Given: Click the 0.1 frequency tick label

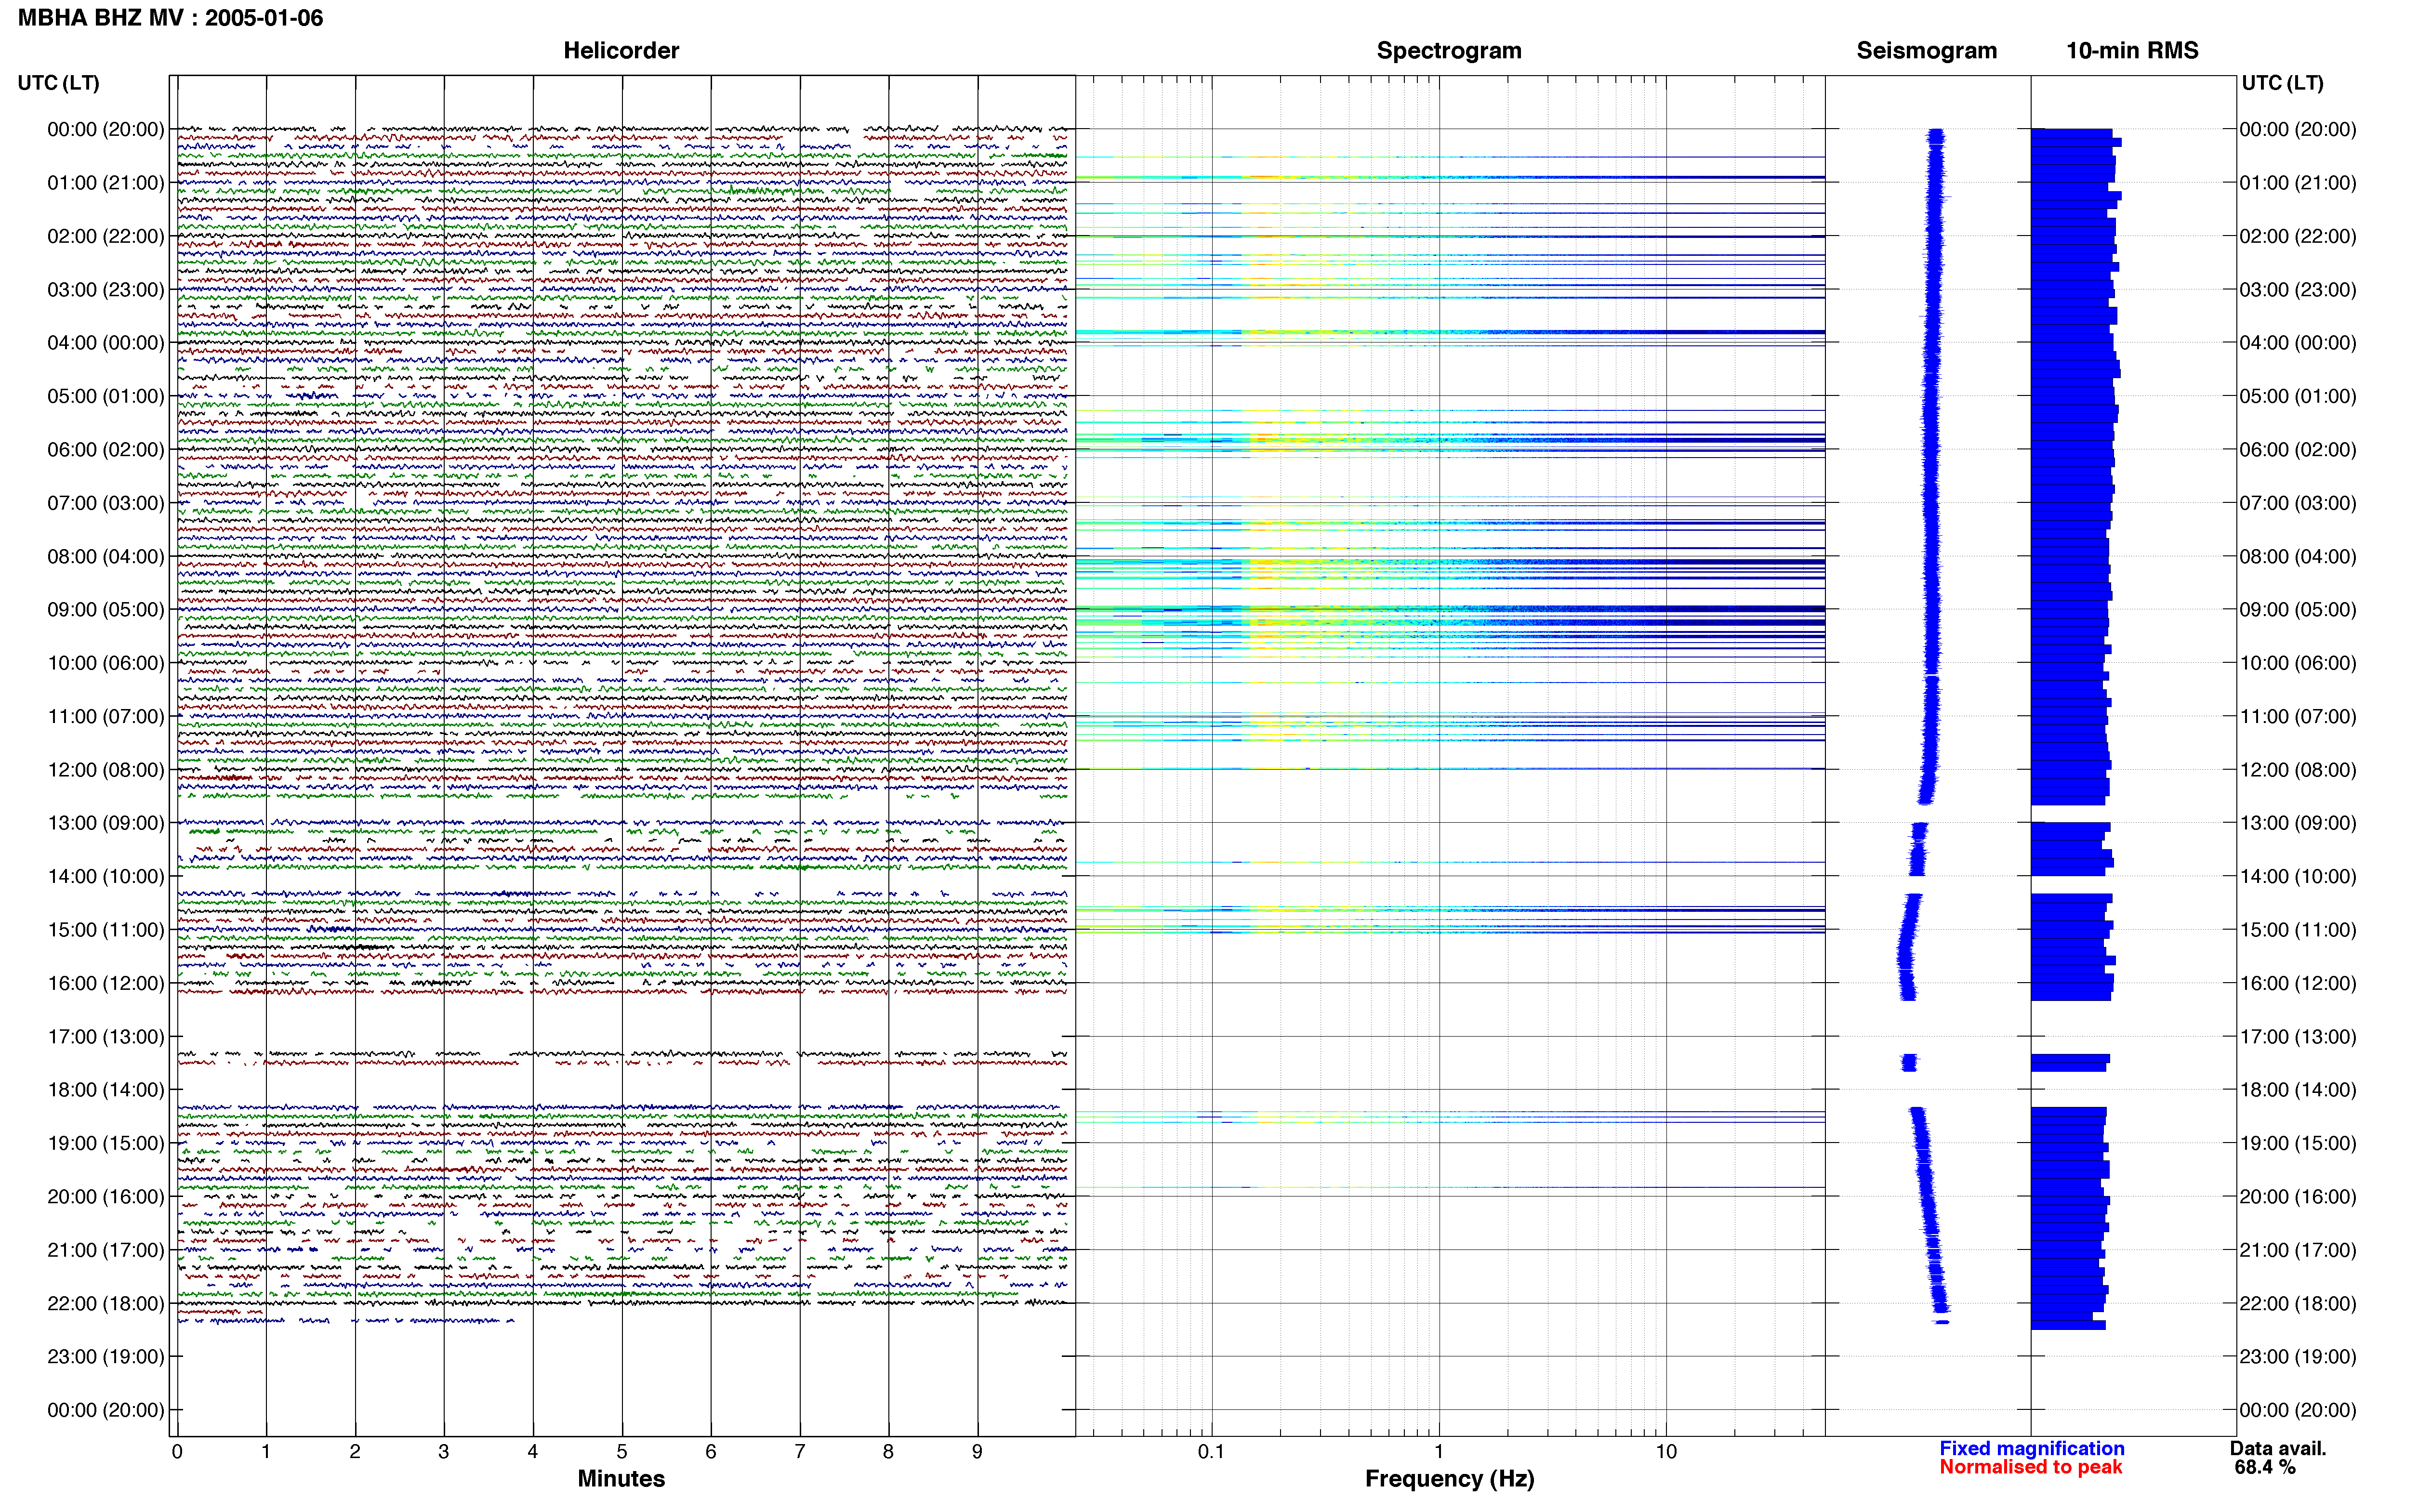Looking at the screenshot, I should pos(1211,1452).
